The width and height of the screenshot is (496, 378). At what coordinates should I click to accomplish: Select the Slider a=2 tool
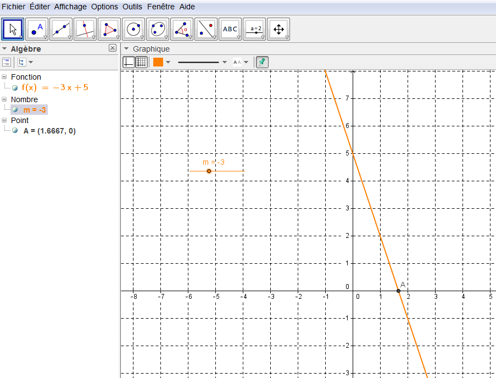pos(254,29)
